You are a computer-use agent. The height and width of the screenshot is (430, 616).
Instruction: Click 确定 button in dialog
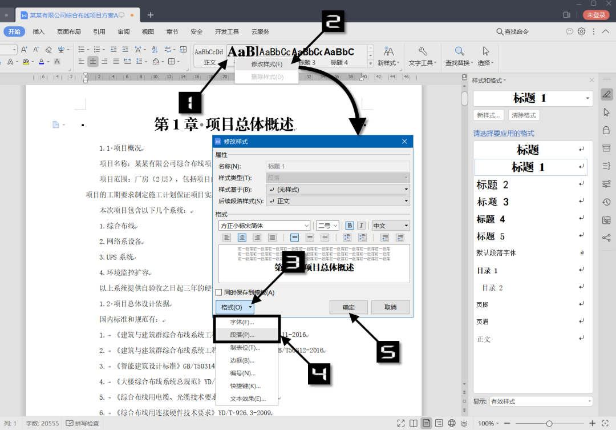[348, 307]
